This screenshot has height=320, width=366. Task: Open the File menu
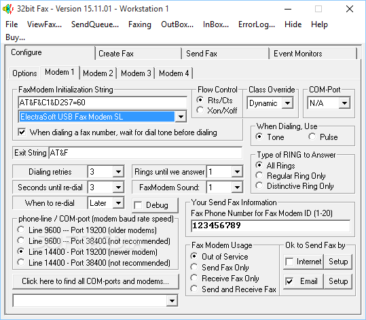click(12, 24)
